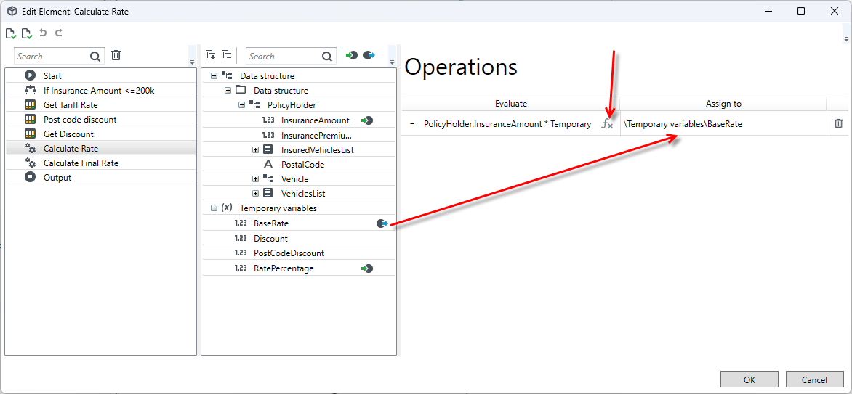Click the Assign to column header
The image size is (852, 394).
click(723, 104)
